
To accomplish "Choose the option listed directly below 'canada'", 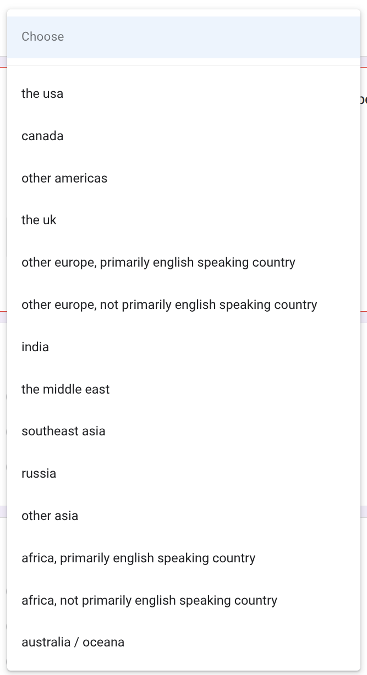I will click(64, 178).
